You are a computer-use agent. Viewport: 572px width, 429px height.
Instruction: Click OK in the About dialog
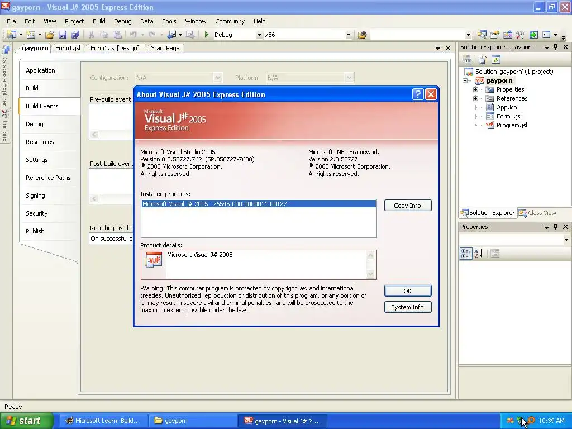tap(407, 290)
